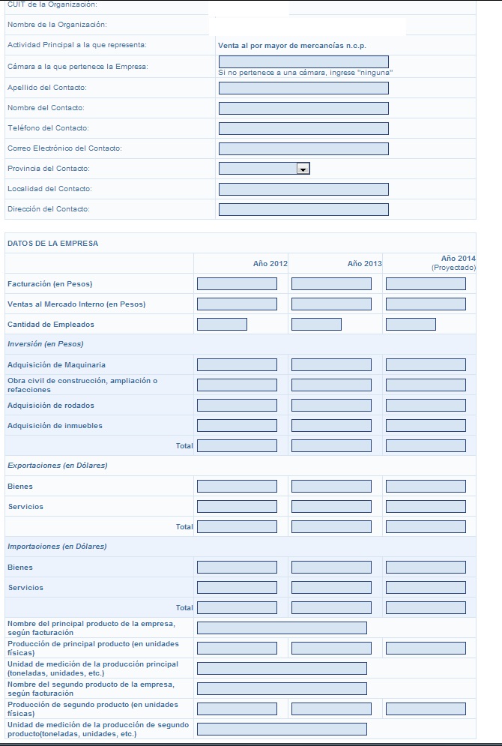The image size is (502, 746).
Task: Select Exportaciones Servicios 2013 field
Action: (x=331, y=507)
